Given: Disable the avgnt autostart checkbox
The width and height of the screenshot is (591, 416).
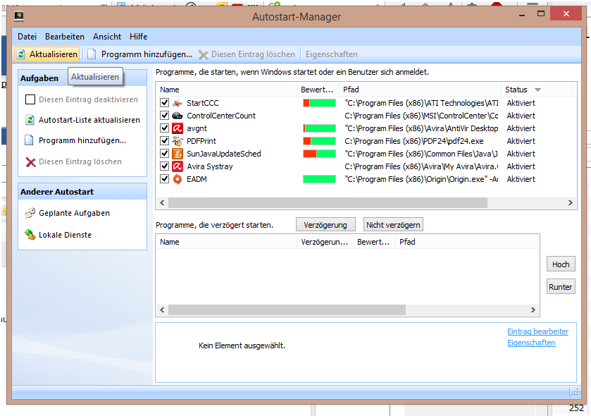Looking at the screenshot, I should click(164, 128).
